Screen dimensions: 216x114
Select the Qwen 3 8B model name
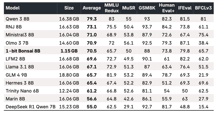click(17, 19)
